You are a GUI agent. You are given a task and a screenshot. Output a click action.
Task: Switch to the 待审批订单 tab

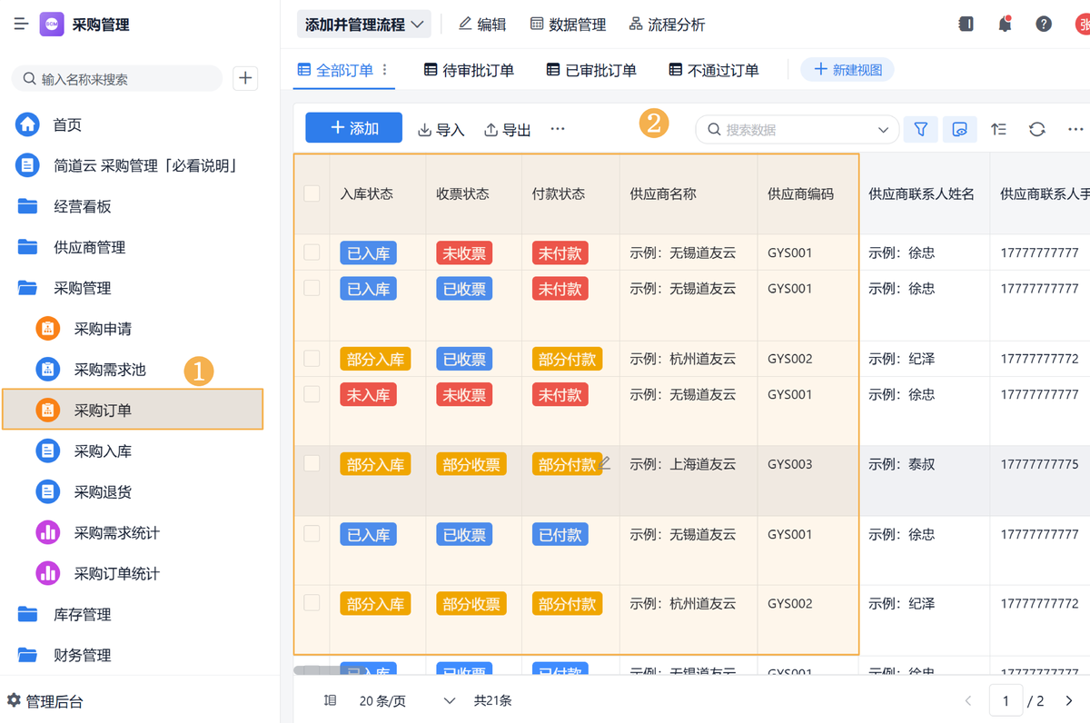click(x=469, y=70)
